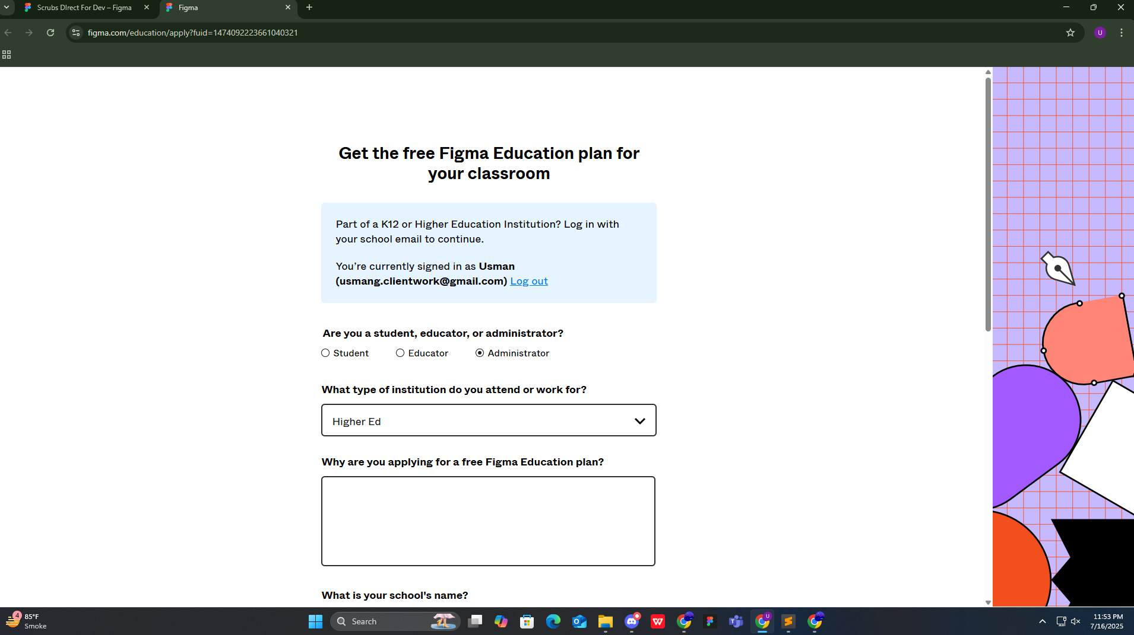Open the Windows Start menu
Viewport: 1134px width, 635px height.
point(315,621)
